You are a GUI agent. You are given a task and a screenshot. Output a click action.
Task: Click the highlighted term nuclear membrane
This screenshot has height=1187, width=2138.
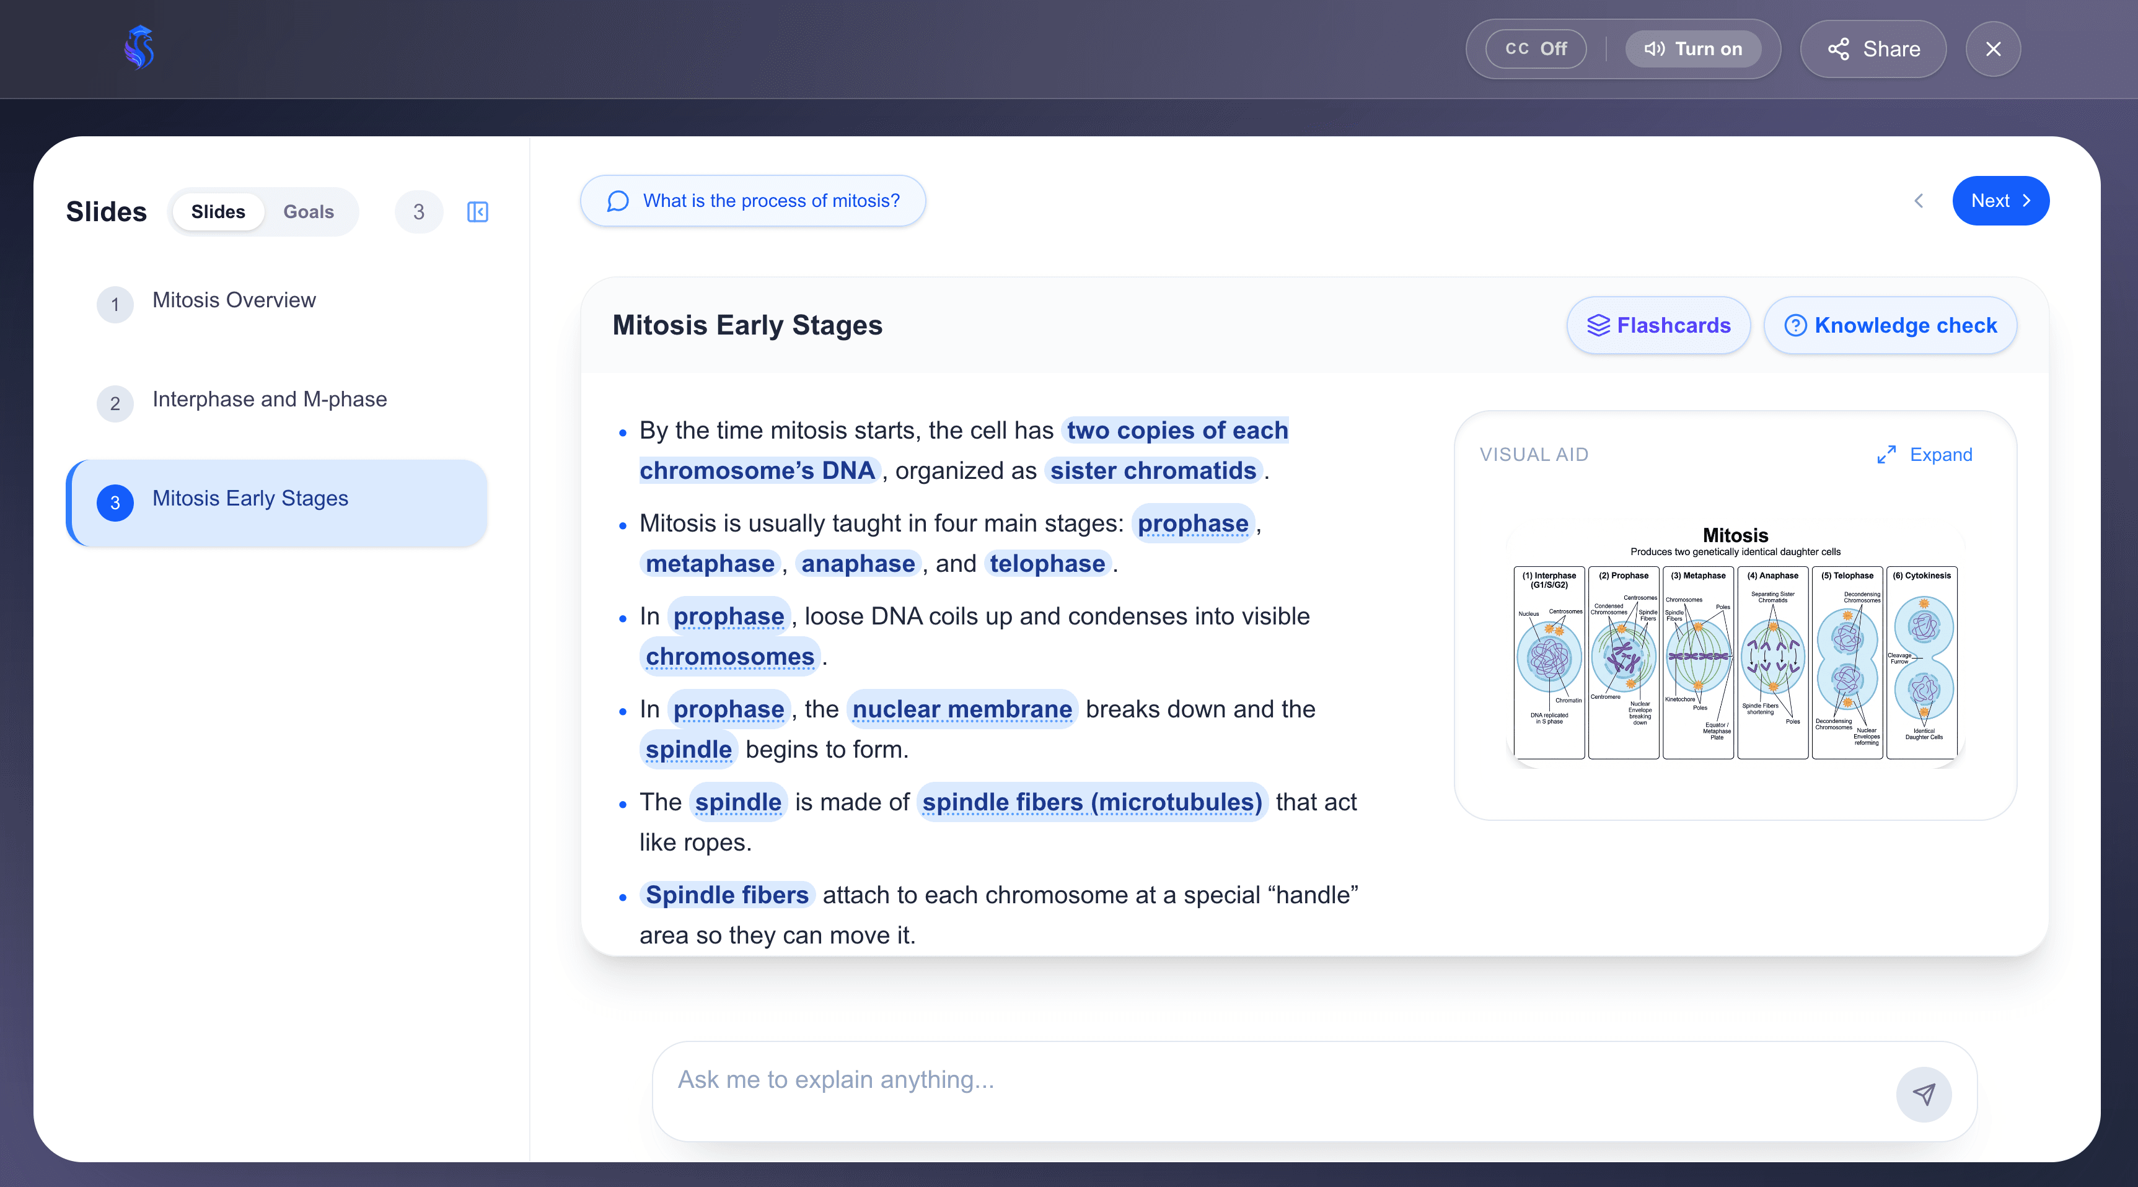[x=961, y=709]
